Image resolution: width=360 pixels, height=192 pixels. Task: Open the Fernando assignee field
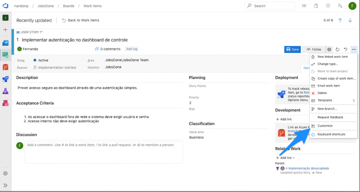pyautogui.click(x=27, y=49)
